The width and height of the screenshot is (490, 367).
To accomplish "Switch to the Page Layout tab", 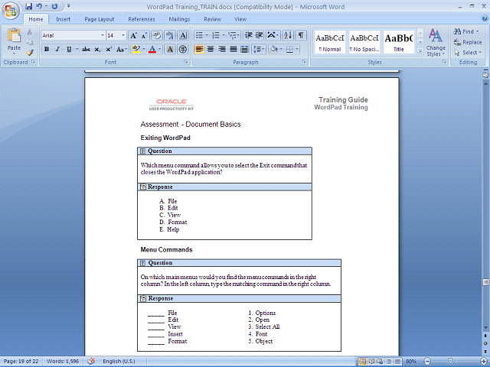I will point(100,19).
